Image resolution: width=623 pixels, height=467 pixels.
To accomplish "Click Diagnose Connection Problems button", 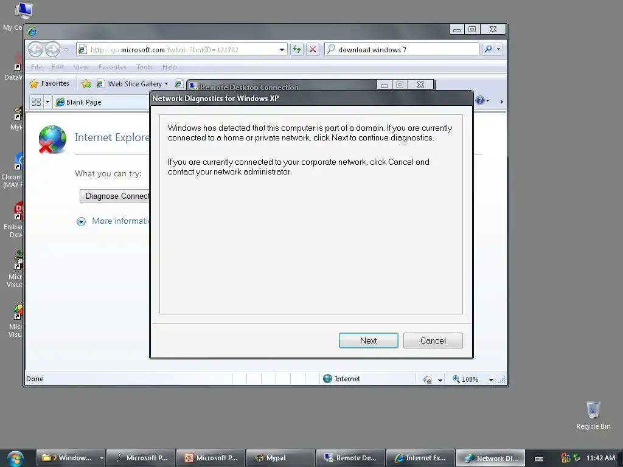I will pos(115,196).
